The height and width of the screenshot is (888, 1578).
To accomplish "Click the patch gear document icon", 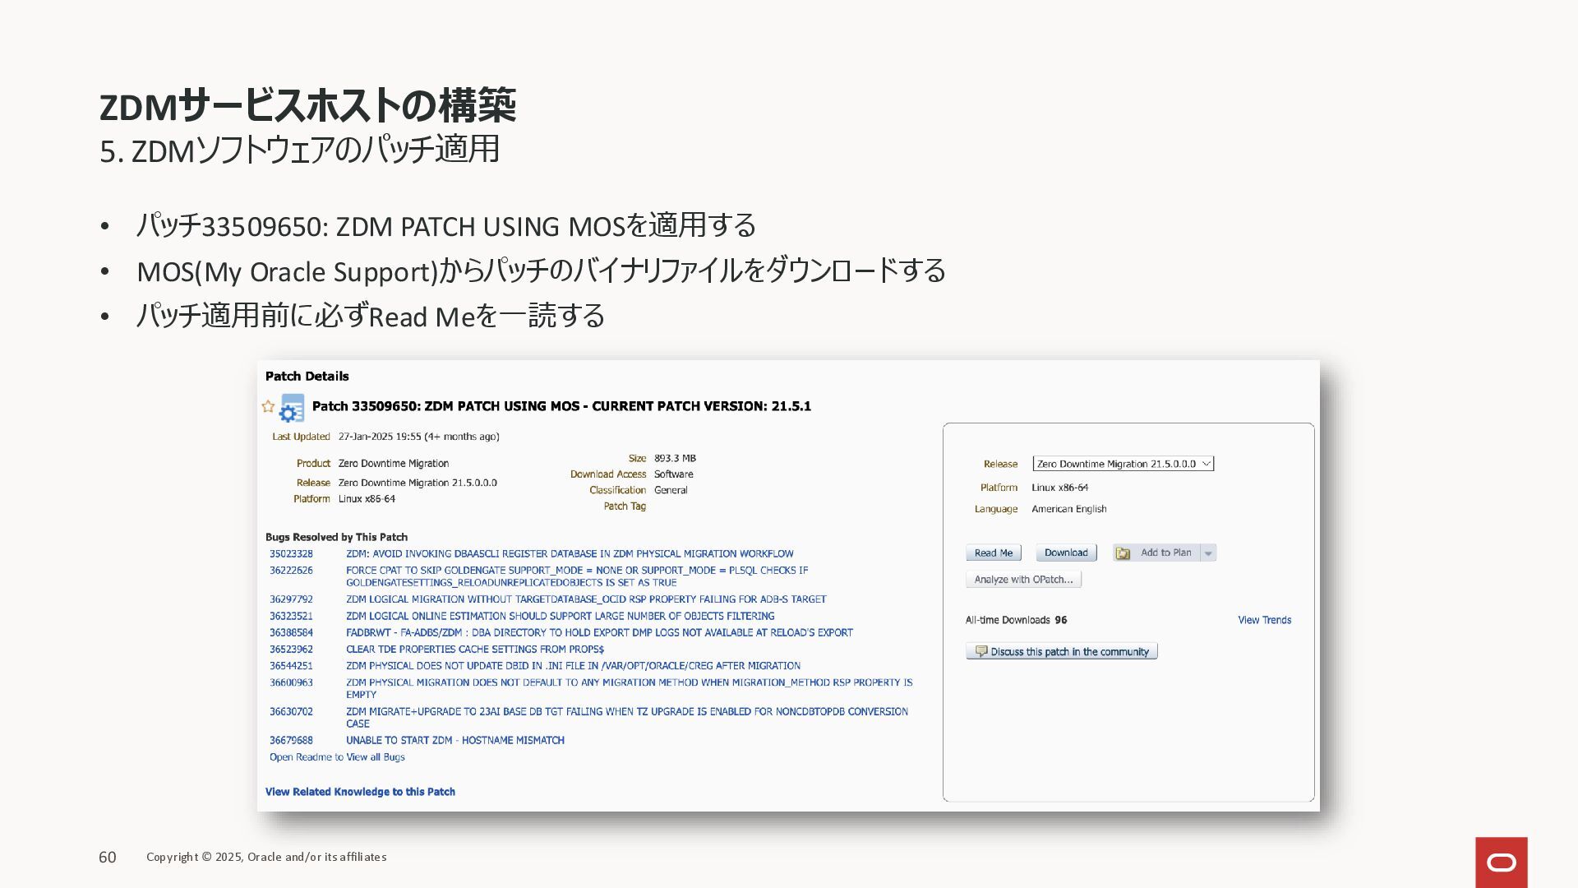I will pyautogui.click(x=292, y=409).
